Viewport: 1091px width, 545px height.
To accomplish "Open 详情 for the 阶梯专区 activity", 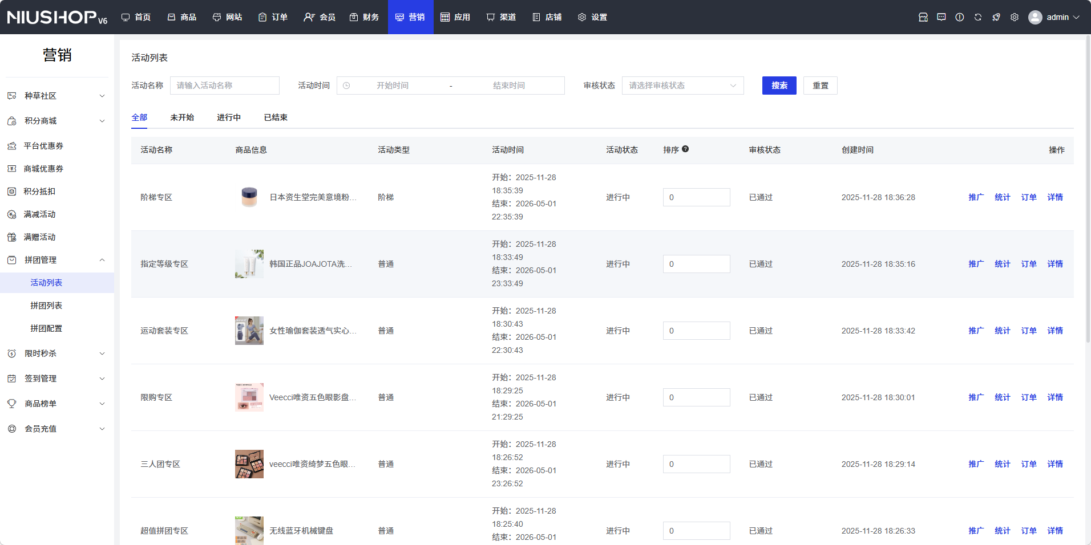I will (1055, 197).
